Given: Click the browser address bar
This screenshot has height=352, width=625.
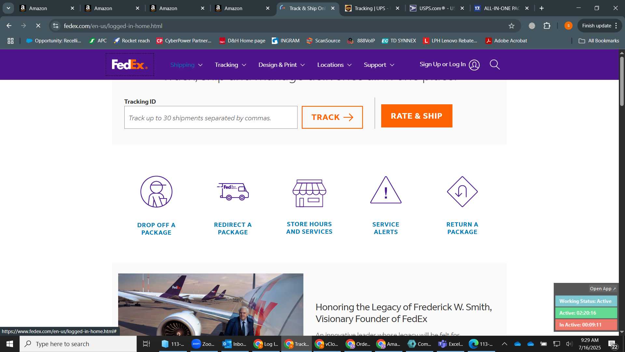Looking at the screenshot, I should 280,26.
